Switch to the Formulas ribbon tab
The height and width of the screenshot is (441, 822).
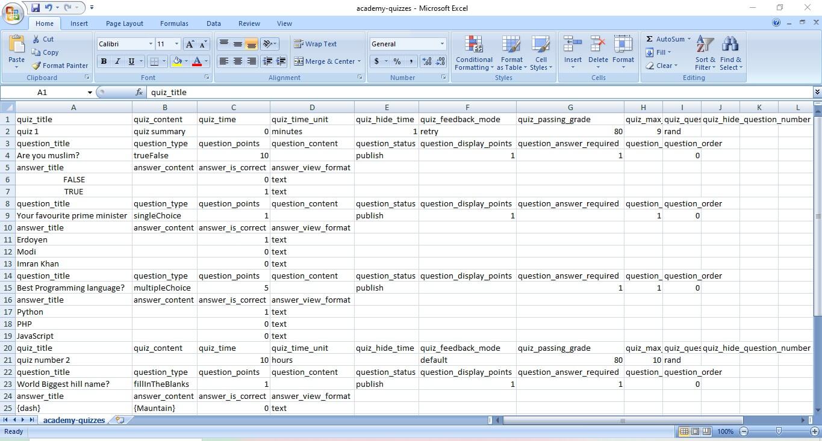point(174,23)
